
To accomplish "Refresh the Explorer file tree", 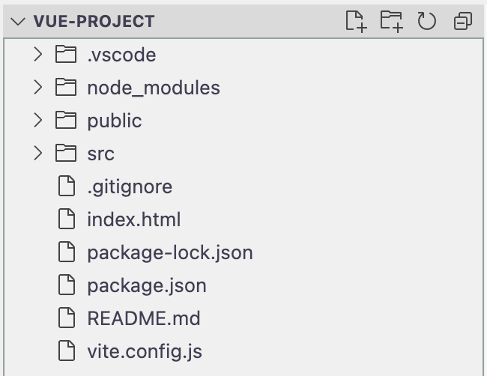I will (x=427, y=21).
